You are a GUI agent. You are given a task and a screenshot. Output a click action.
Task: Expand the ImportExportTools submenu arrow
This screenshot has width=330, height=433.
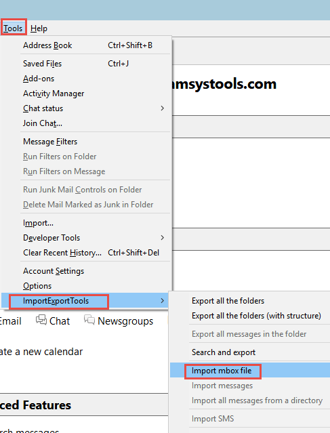[163, 301]
